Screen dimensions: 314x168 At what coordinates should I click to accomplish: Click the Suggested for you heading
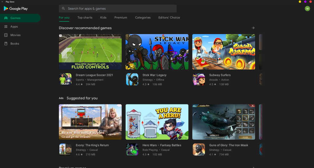click(82, 98)
